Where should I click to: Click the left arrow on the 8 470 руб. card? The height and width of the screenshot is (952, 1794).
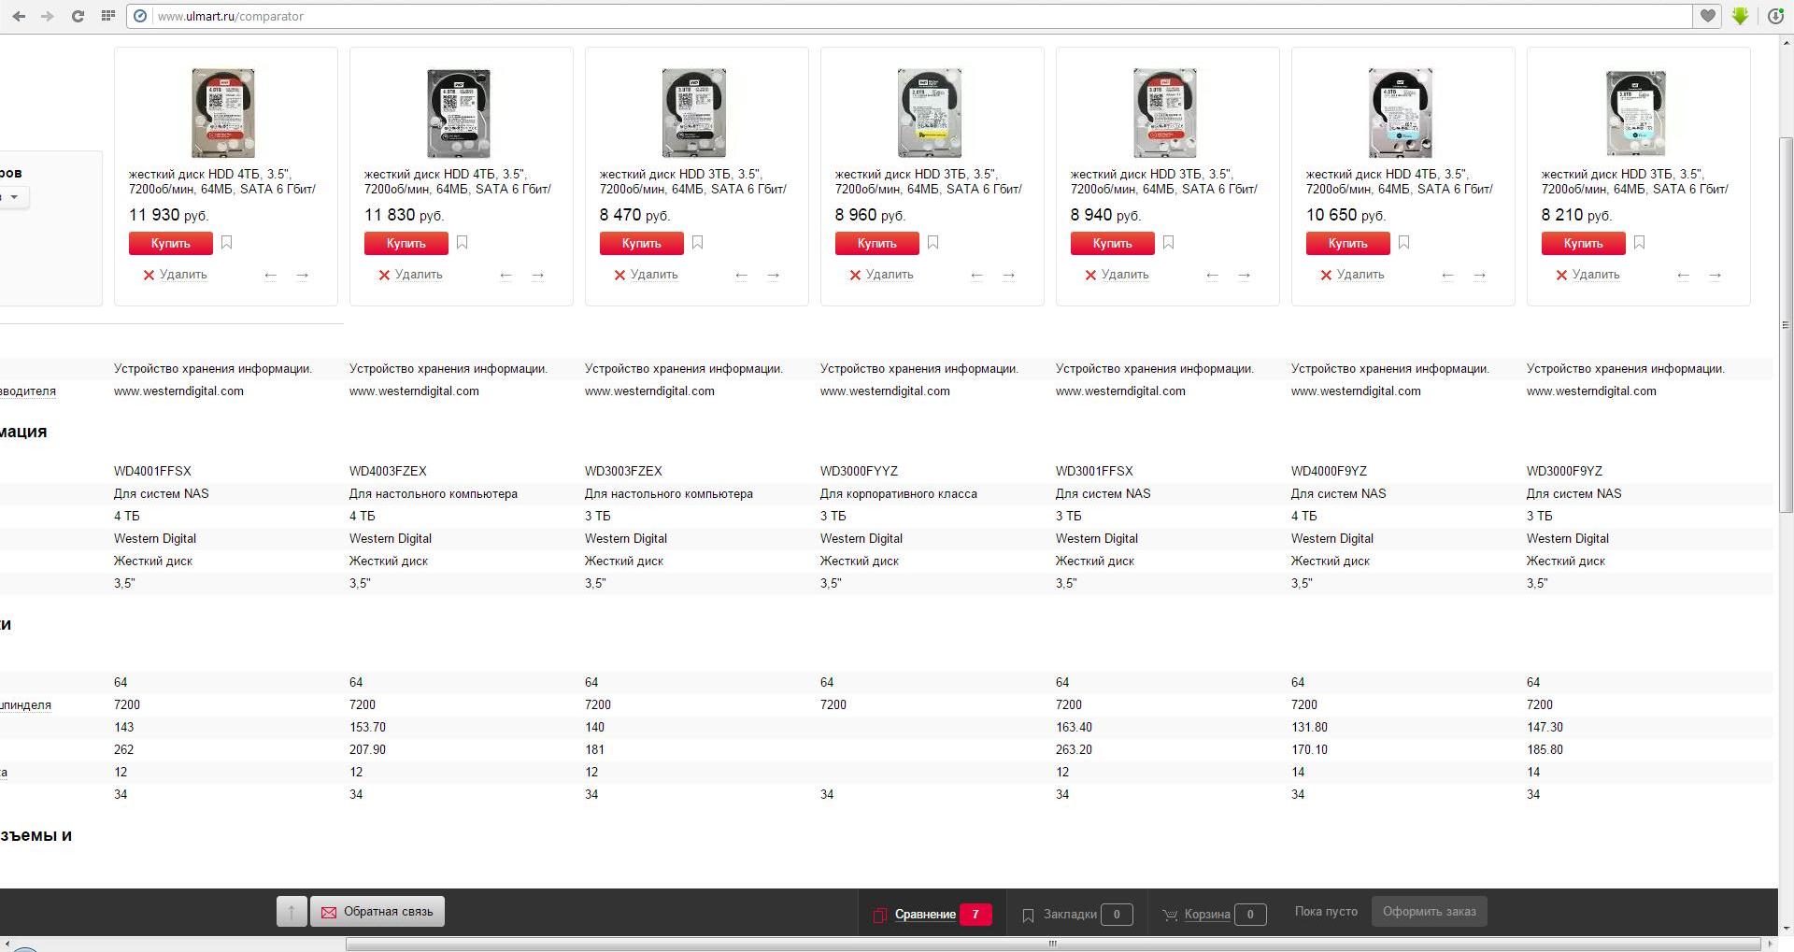point(742,276)
